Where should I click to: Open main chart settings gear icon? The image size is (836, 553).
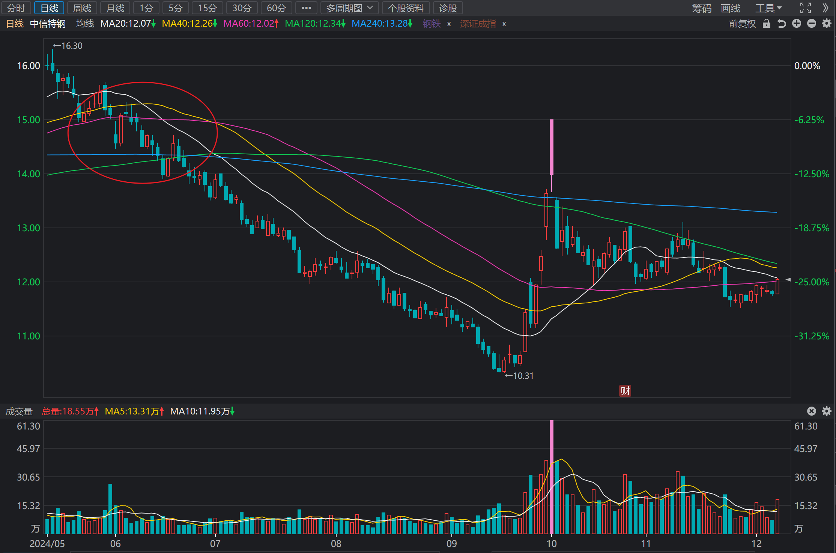pyautogui.click(x=827, y=24)
